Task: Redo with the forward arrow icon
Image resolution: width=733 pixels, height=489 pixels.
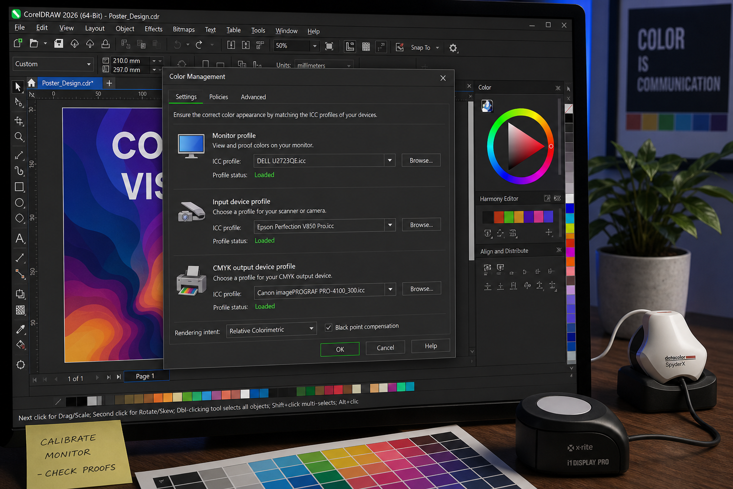Action: (199, 44)
